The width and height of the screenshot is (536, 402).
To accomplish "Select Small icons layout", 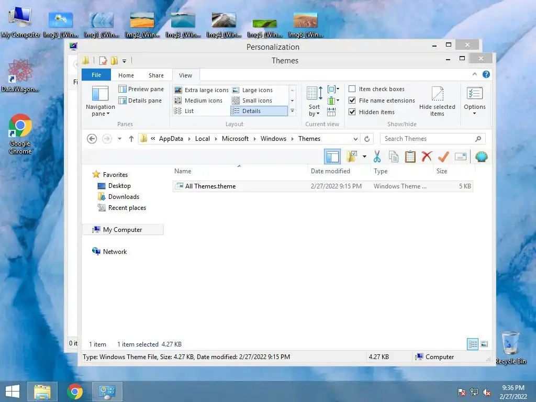I will pyautogui.click(x=252, y=100).
